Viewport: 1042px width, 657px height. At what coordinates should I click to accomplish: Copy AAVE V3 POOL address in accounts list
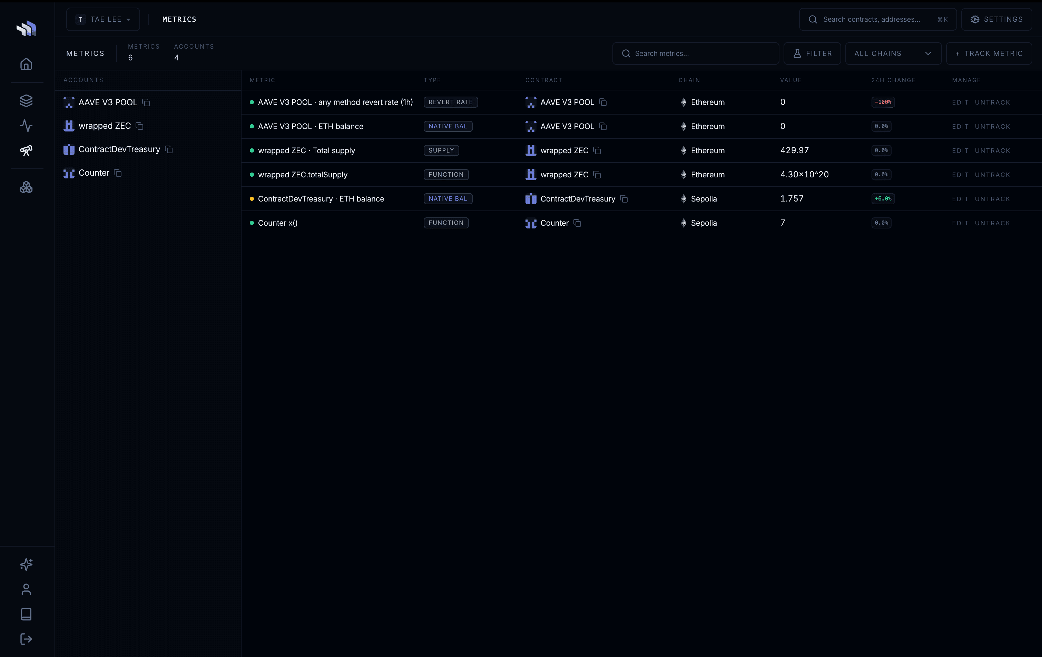(146, 102)
